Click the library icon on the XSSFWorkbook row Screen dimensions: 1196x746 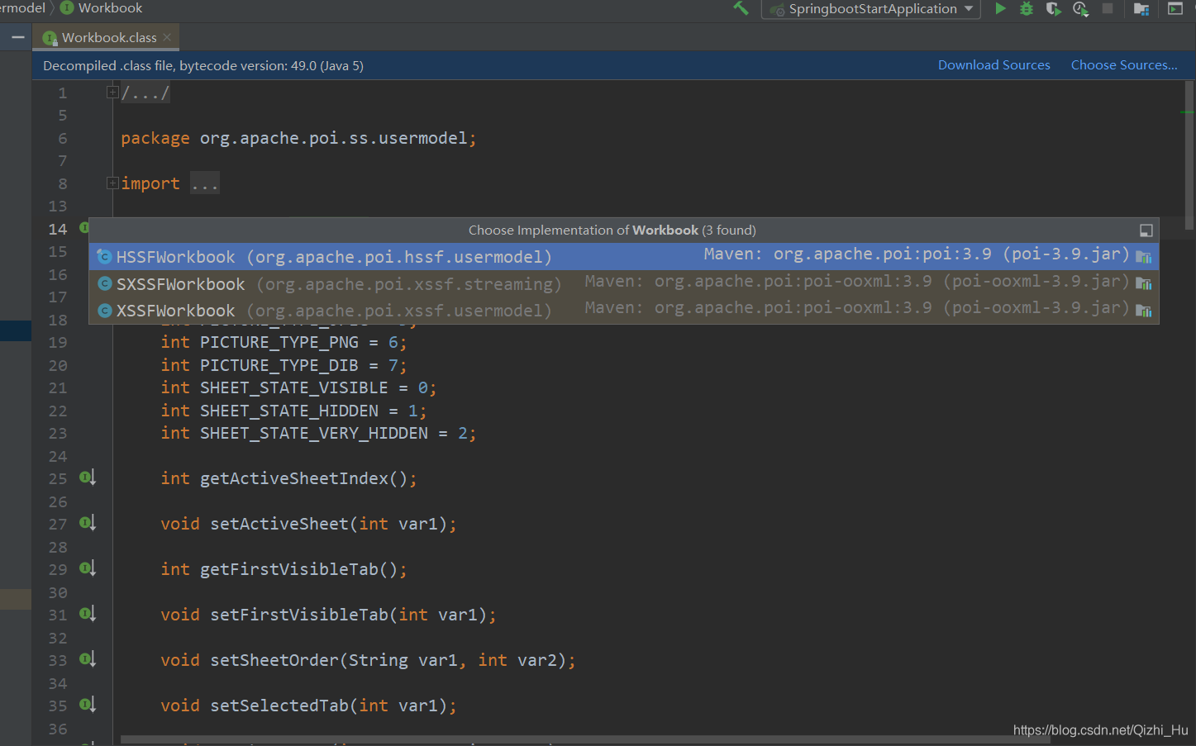tap(1144, 311)
